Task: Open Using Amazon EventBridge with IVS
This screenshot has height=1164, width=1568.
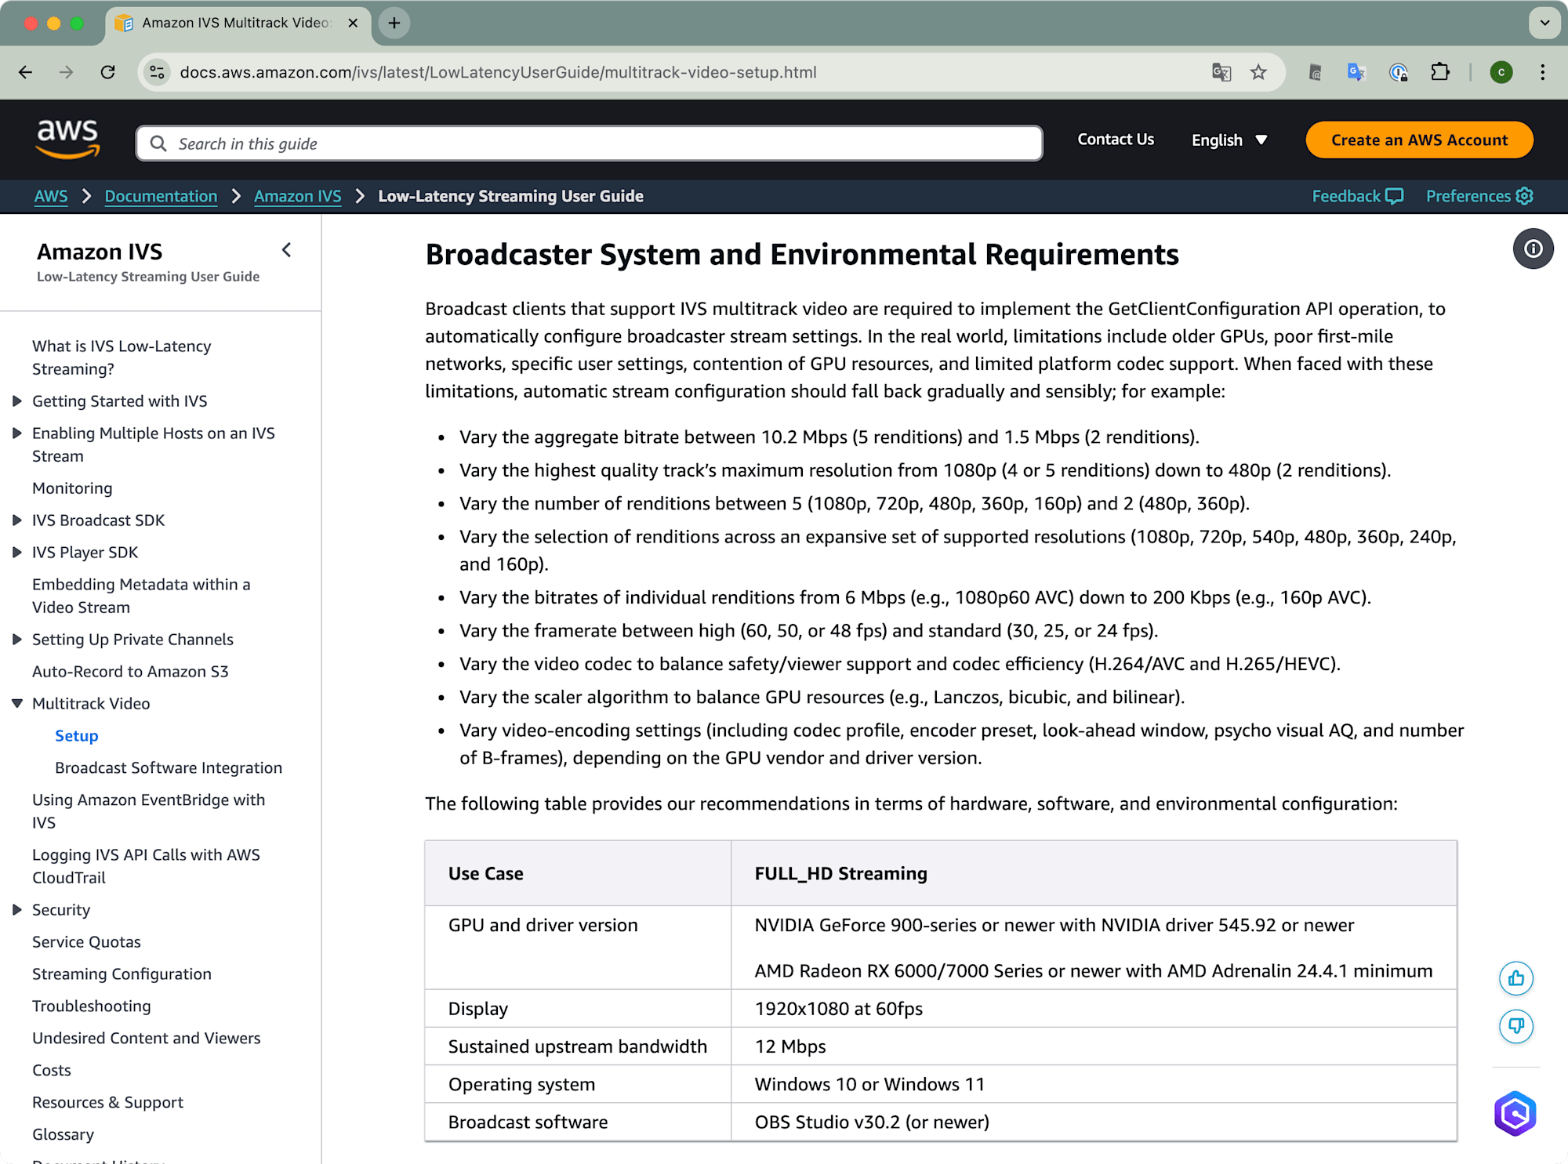Action: (x=149, y=811)
